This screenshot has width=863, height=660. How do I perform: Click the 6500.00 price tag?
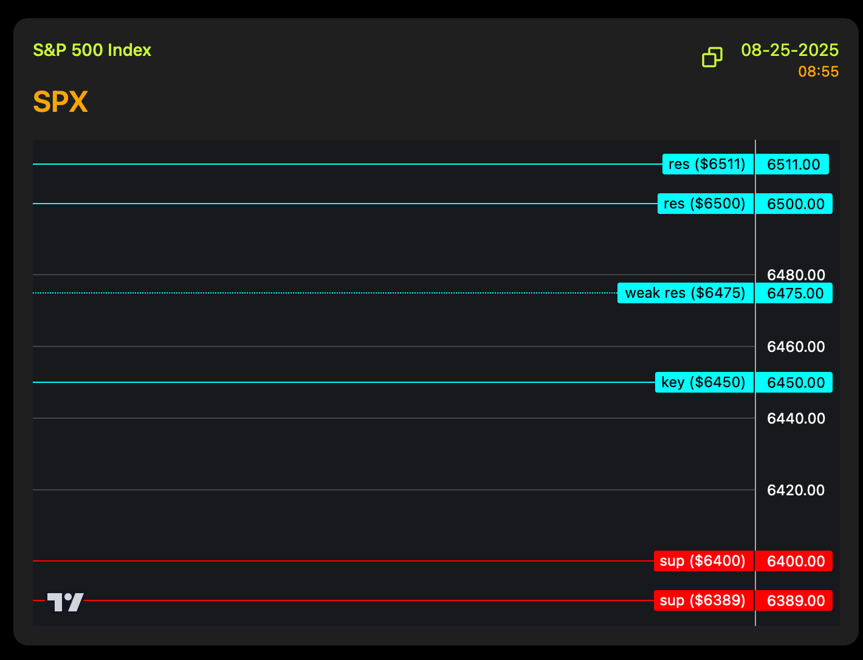point(794,204)
